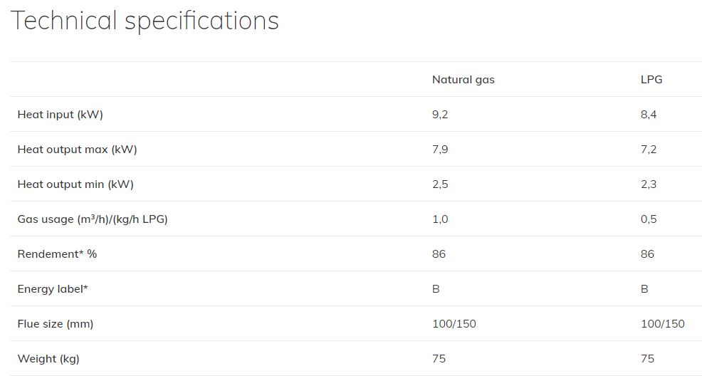Select the LPG column header
This screenshot has height=376, width=702.
point(651,79)
